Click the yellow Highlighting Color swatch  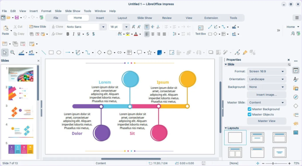(127, 34)
